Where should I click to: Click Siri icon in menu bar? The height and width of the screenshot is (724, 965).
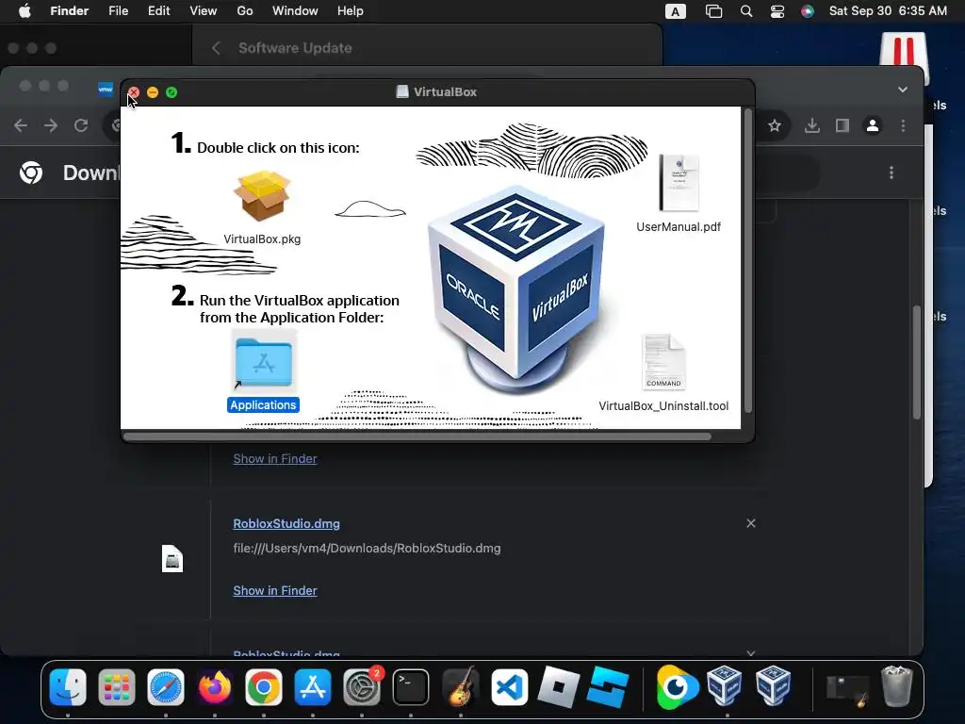pyautogui.click(x=808, y=11)
